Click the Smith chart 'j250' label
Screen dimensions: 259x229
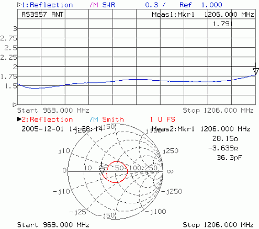(x=171, y=151)
